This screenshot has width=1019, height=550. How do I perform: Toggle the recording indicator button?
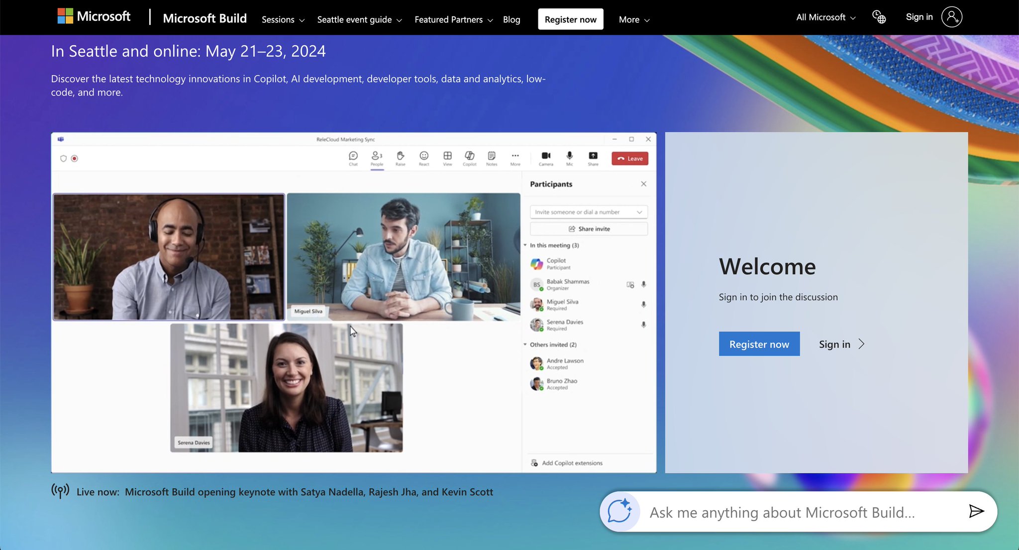(x=75, y=159)
